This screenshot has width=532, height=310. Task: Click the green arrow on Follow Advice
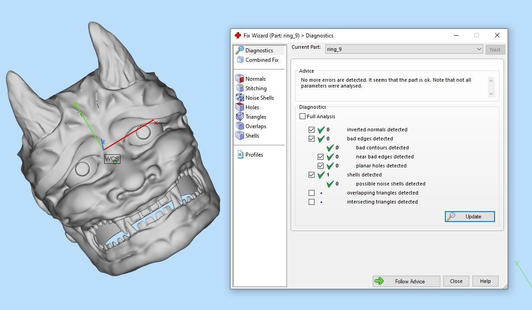tap(379, 281)
